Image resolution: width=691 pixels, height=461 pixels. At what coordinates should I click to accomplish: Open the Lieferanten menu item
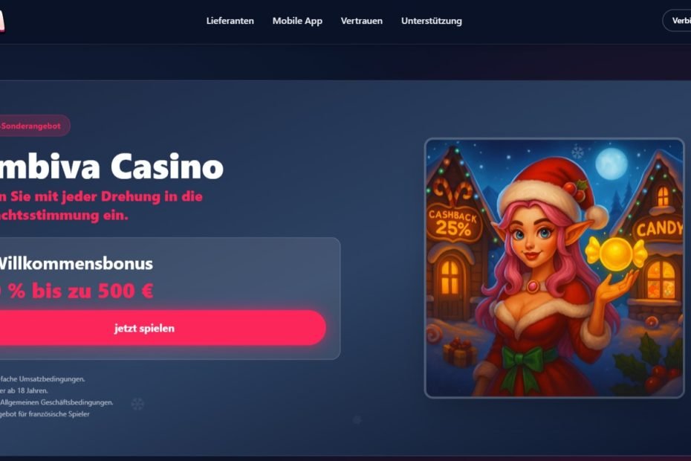pos(230,21)
